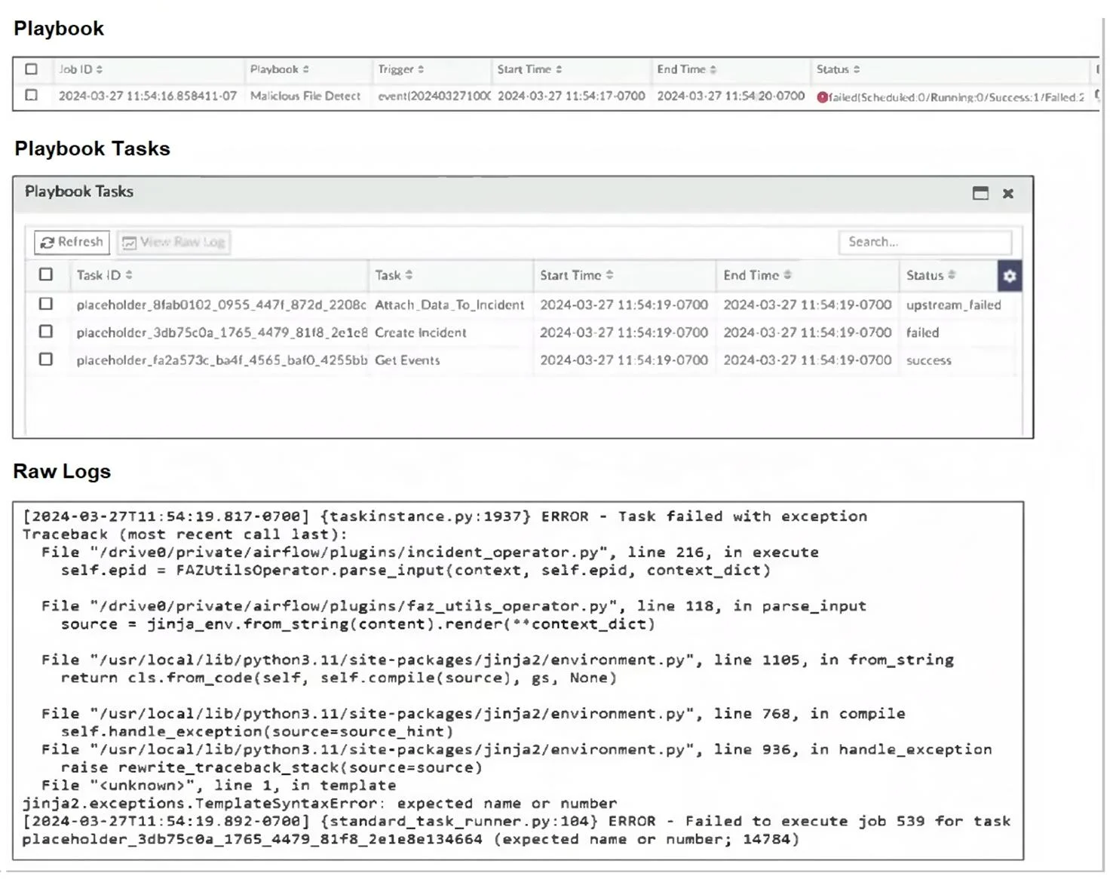Screen dimensions: 1113x879
Task: Click the upstream_failed status cell
Action: (954, 305)
